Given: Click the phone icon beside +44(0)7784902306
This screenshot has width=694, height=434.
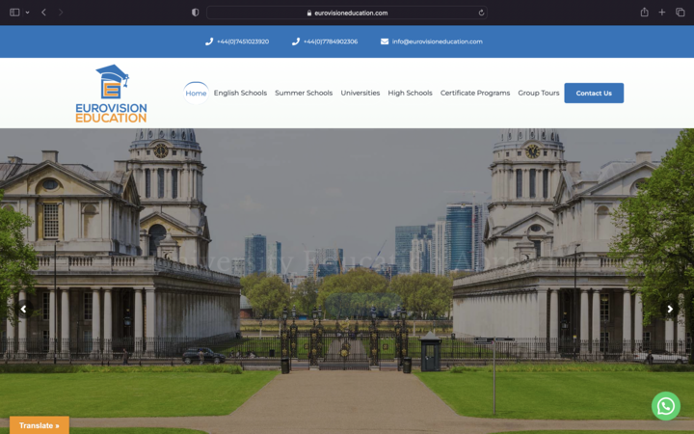Looking at the screenshot, I should [x=296, y=41].
